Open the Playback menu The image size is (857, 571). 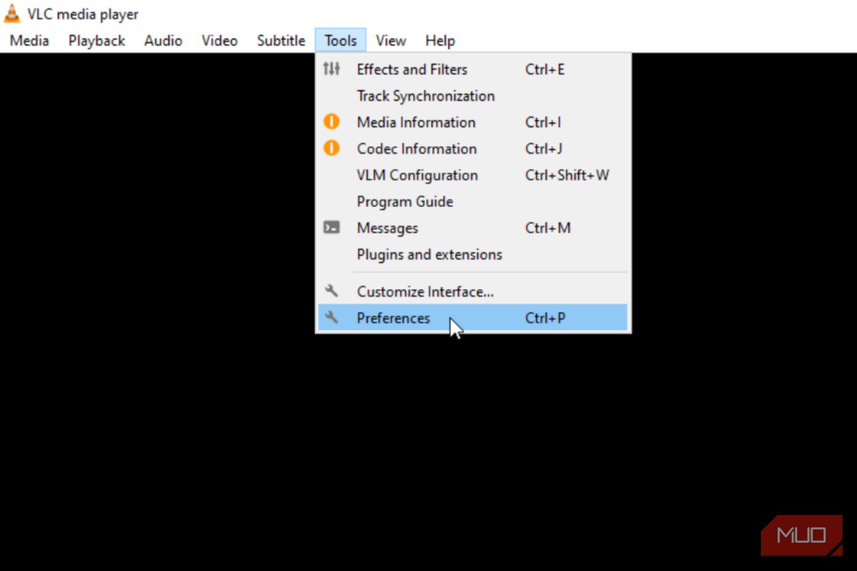97,40
